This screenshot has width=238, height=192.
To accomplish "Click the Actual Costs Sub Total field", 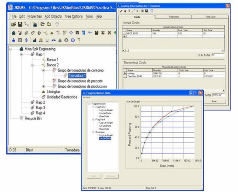I will pyautogui.click(x=218, y=55).
